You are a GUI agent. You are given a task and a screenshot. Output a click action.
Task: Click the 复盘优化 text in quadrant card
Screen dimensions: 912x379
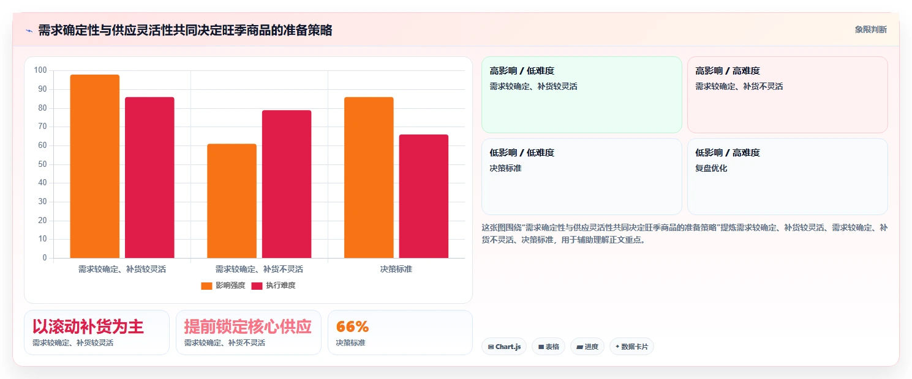(711, 168)
